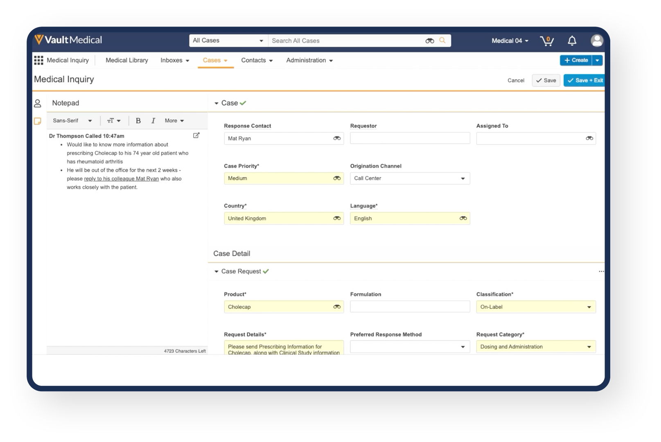Screen dimensions: 661x442
Task: Click the Notepad panel title
Action: pos(65,103)
